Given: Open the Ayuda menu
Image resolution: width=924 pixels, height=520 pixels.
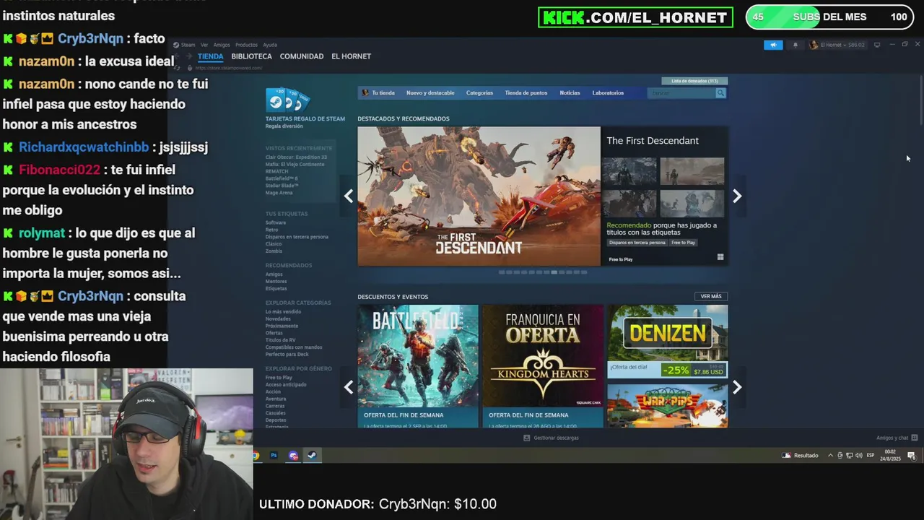Looking at the screenshot, I should [270, 45].
